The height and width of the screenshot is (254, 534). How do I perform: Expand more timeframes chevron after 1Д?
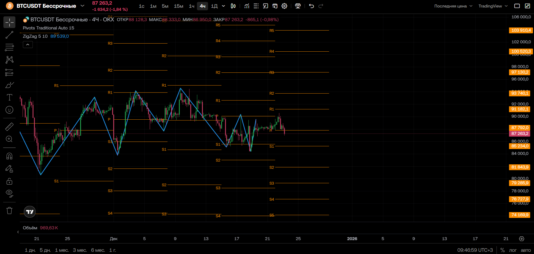[x=223, y=6]
